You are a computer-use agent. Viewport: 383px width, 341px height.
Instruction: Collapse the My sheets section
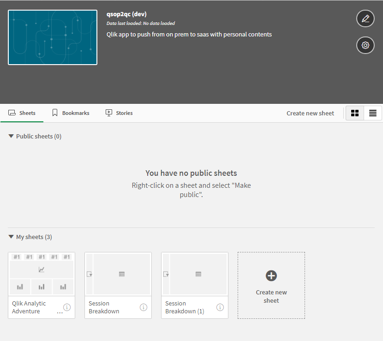pos(11,237)
